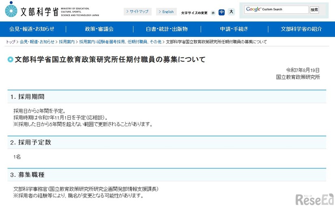Open the サイトマップ link
335x206 pixels.
137,11
